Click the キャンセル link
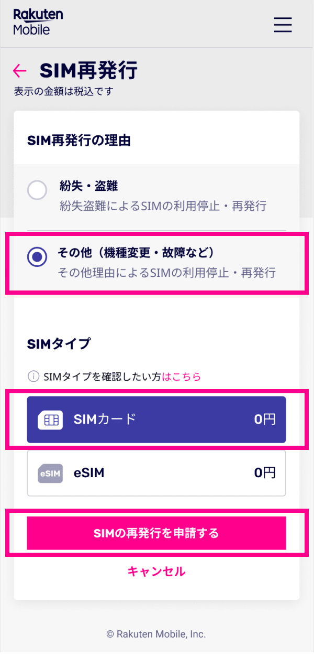 [156, 571]
